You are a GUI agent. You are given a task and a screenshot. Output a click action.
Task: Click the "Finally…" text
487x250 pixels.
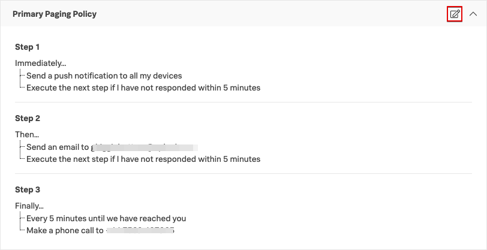coord(29,206)
